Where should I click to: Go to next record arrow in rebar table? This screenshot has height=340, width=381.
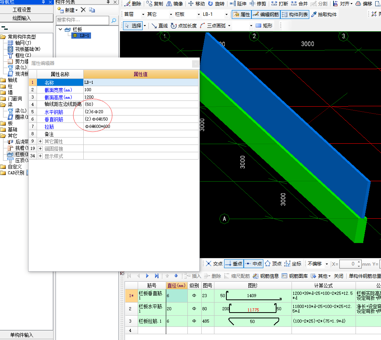click(x=147, y=276)
